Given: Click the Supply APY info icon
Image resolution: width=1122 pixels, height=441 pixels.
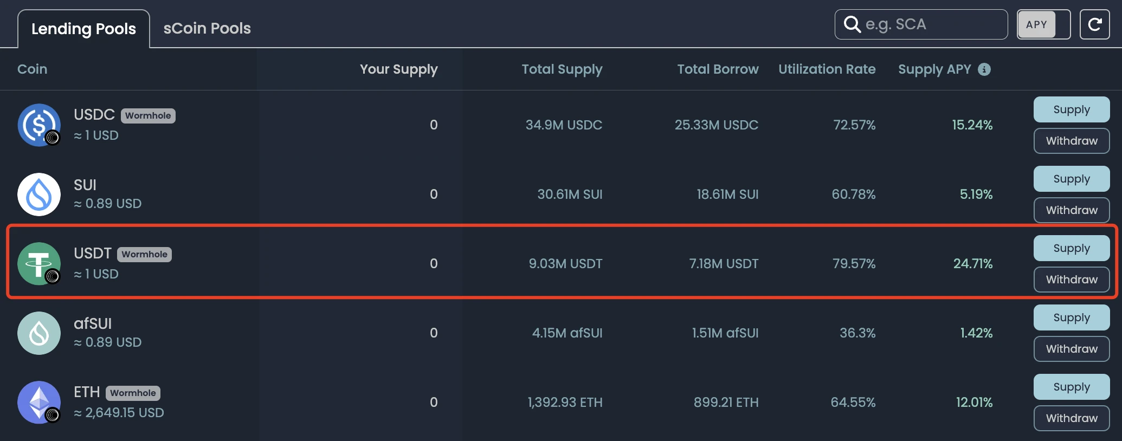Looking at the screenshot, I should click(x=984, y=69).
